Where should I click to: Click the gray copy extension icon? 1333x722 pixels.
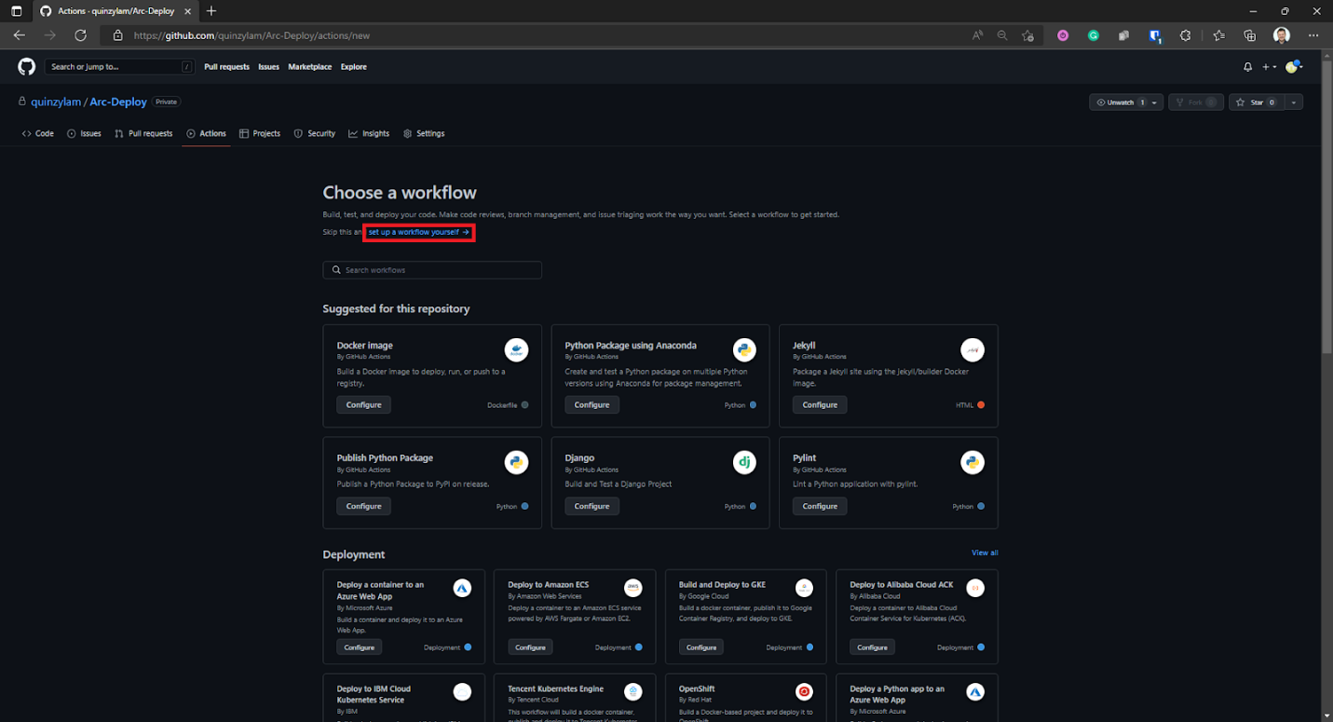tap(1124, 35)
